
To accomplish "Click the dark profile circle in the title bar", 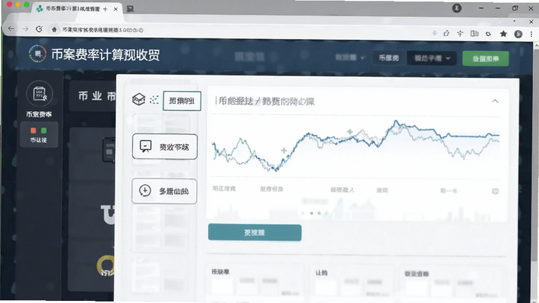I will [x=457, y=8].
